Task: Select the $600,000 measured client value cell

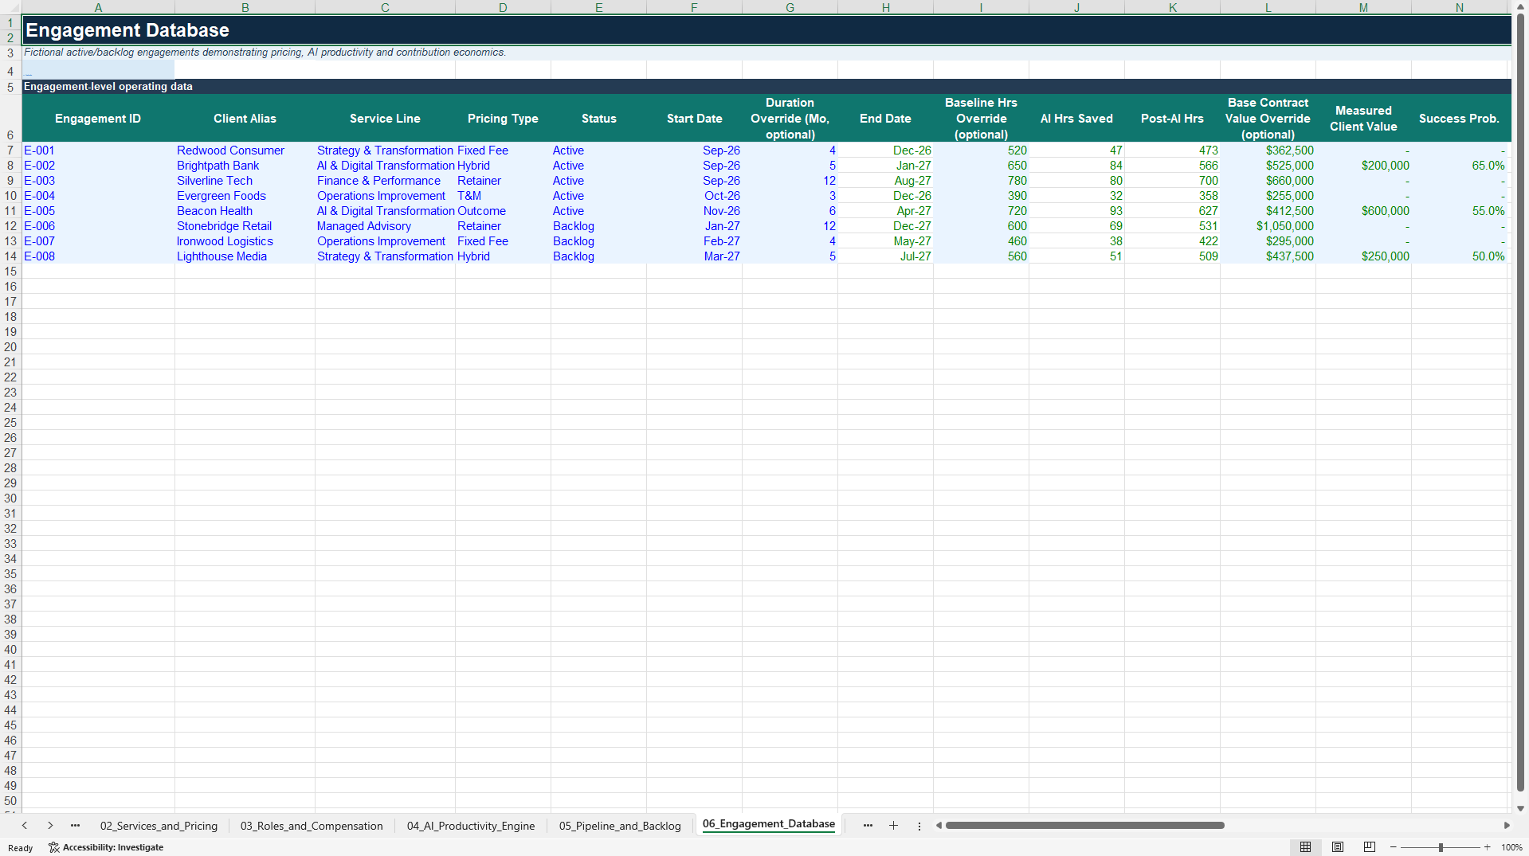Action: click(1363, 211)
